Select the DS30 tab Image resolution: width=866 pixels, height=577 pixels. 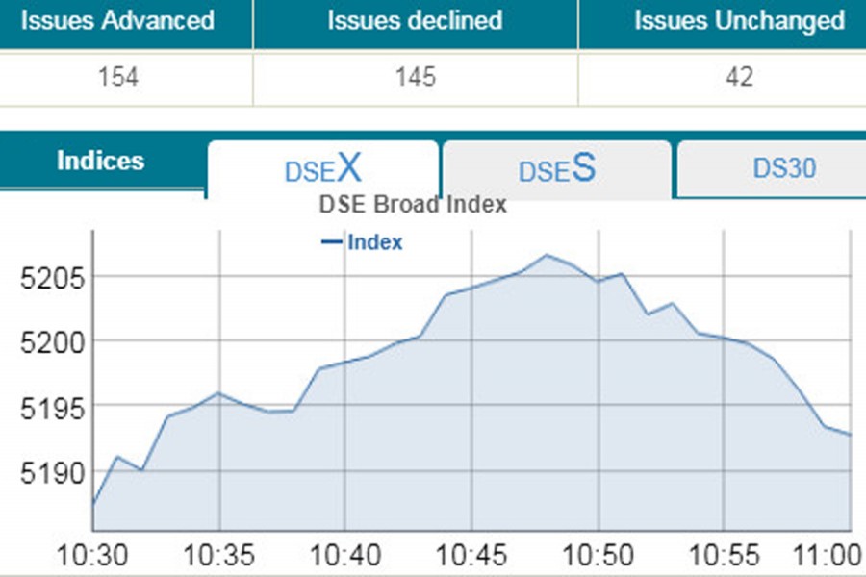tap(784, 168)
